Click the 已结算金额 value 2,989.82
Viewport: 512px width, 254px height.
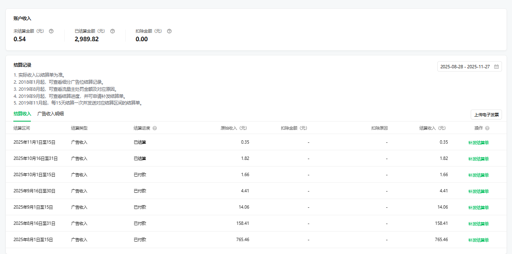tap(87, 39)
